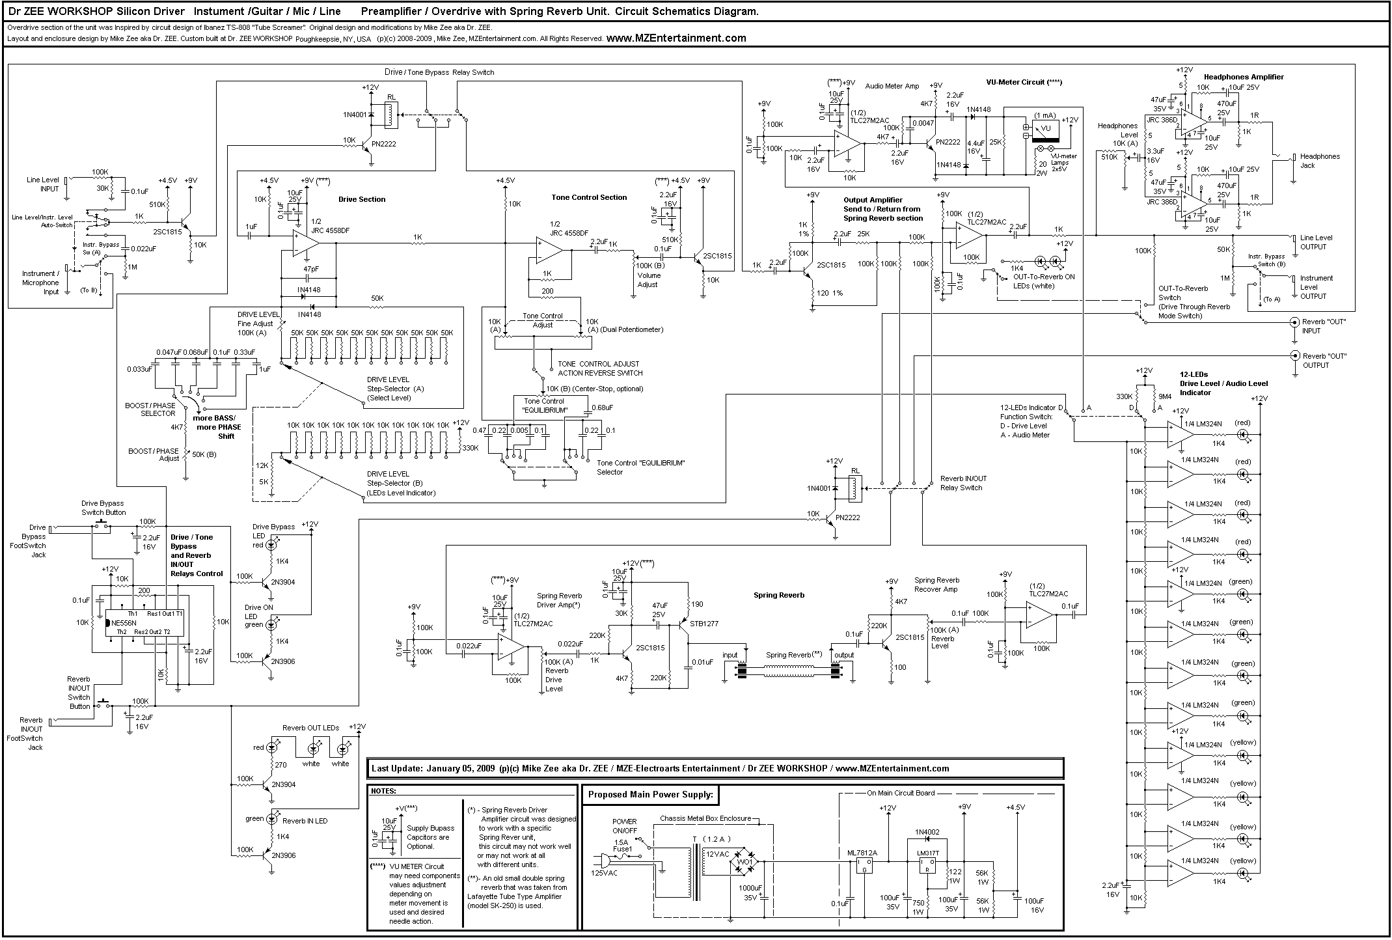Click the VU-meter Lamps 2x5V label
1392x940 pixels.
click(1064, 162)
